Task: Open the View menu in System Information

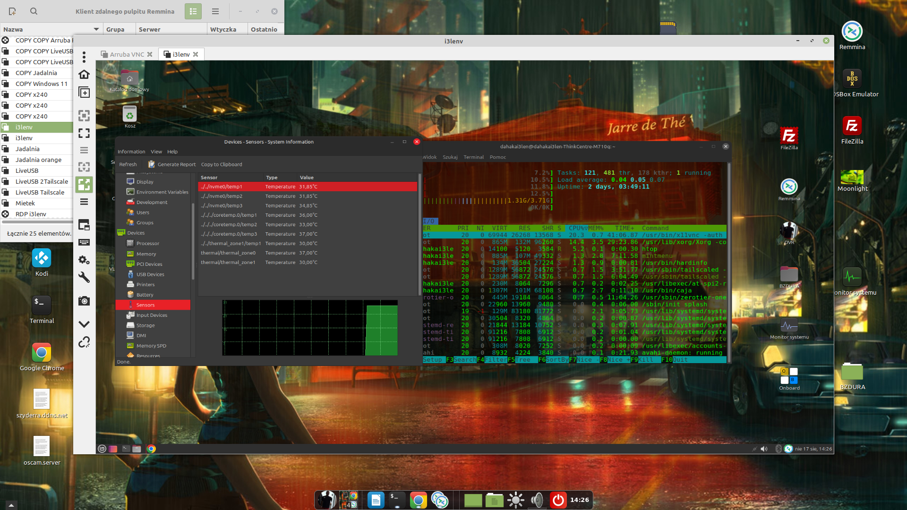Action: click(x=156, y=152)
